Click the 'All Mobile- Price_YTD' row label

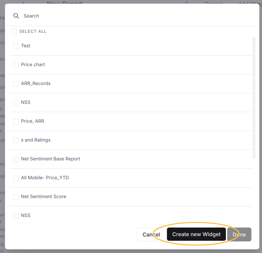[45, 178]
